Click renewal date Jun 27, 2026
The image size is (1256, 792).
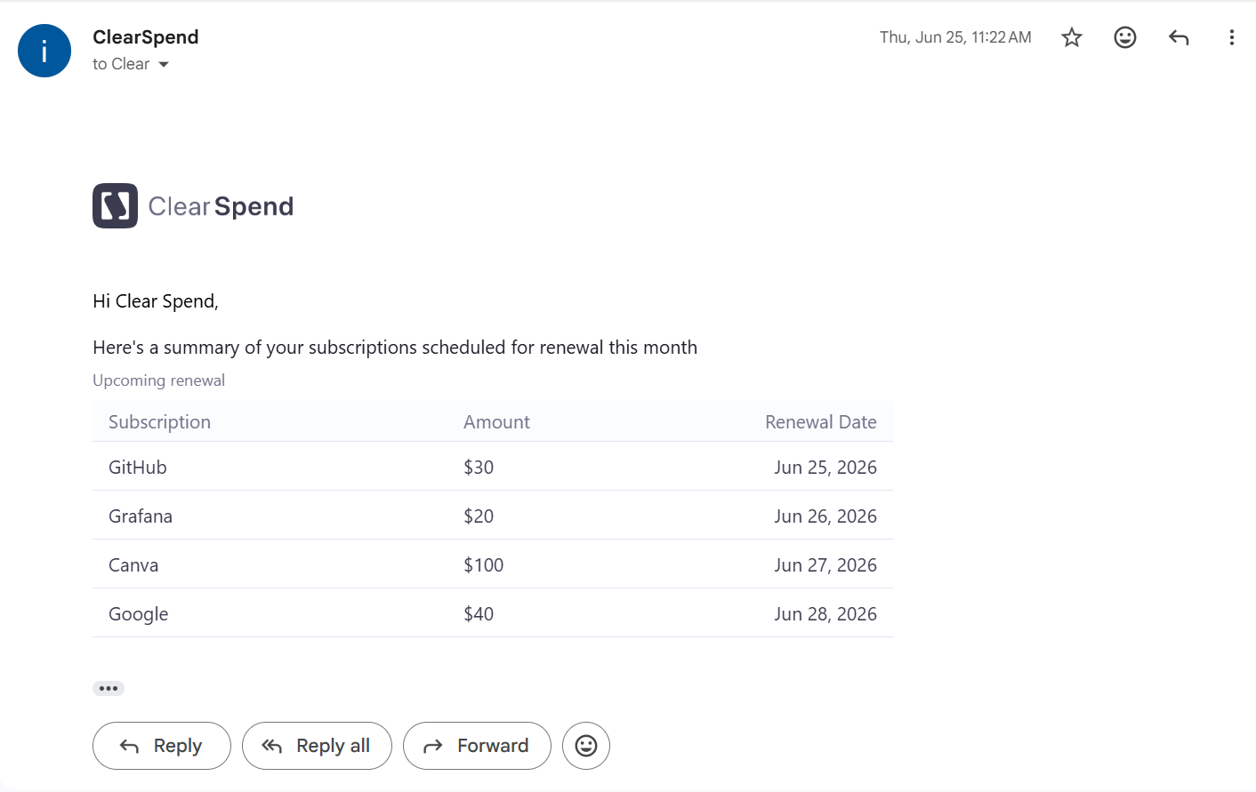click(x=825, y=565)
